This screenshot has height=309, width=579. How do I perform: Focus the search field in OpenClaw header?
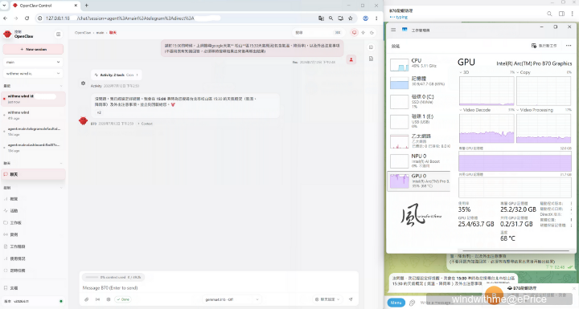pos(317,32)
